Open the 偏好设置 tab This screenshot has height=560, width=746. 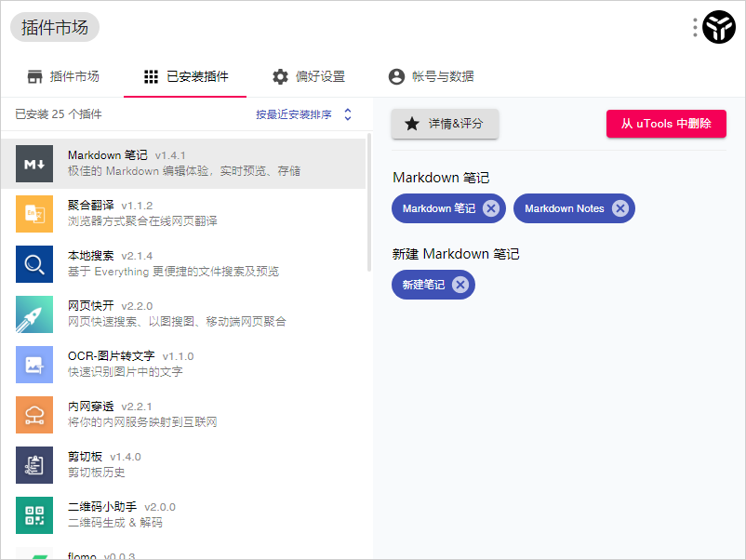pyautogui.click(x=308, y=76)
